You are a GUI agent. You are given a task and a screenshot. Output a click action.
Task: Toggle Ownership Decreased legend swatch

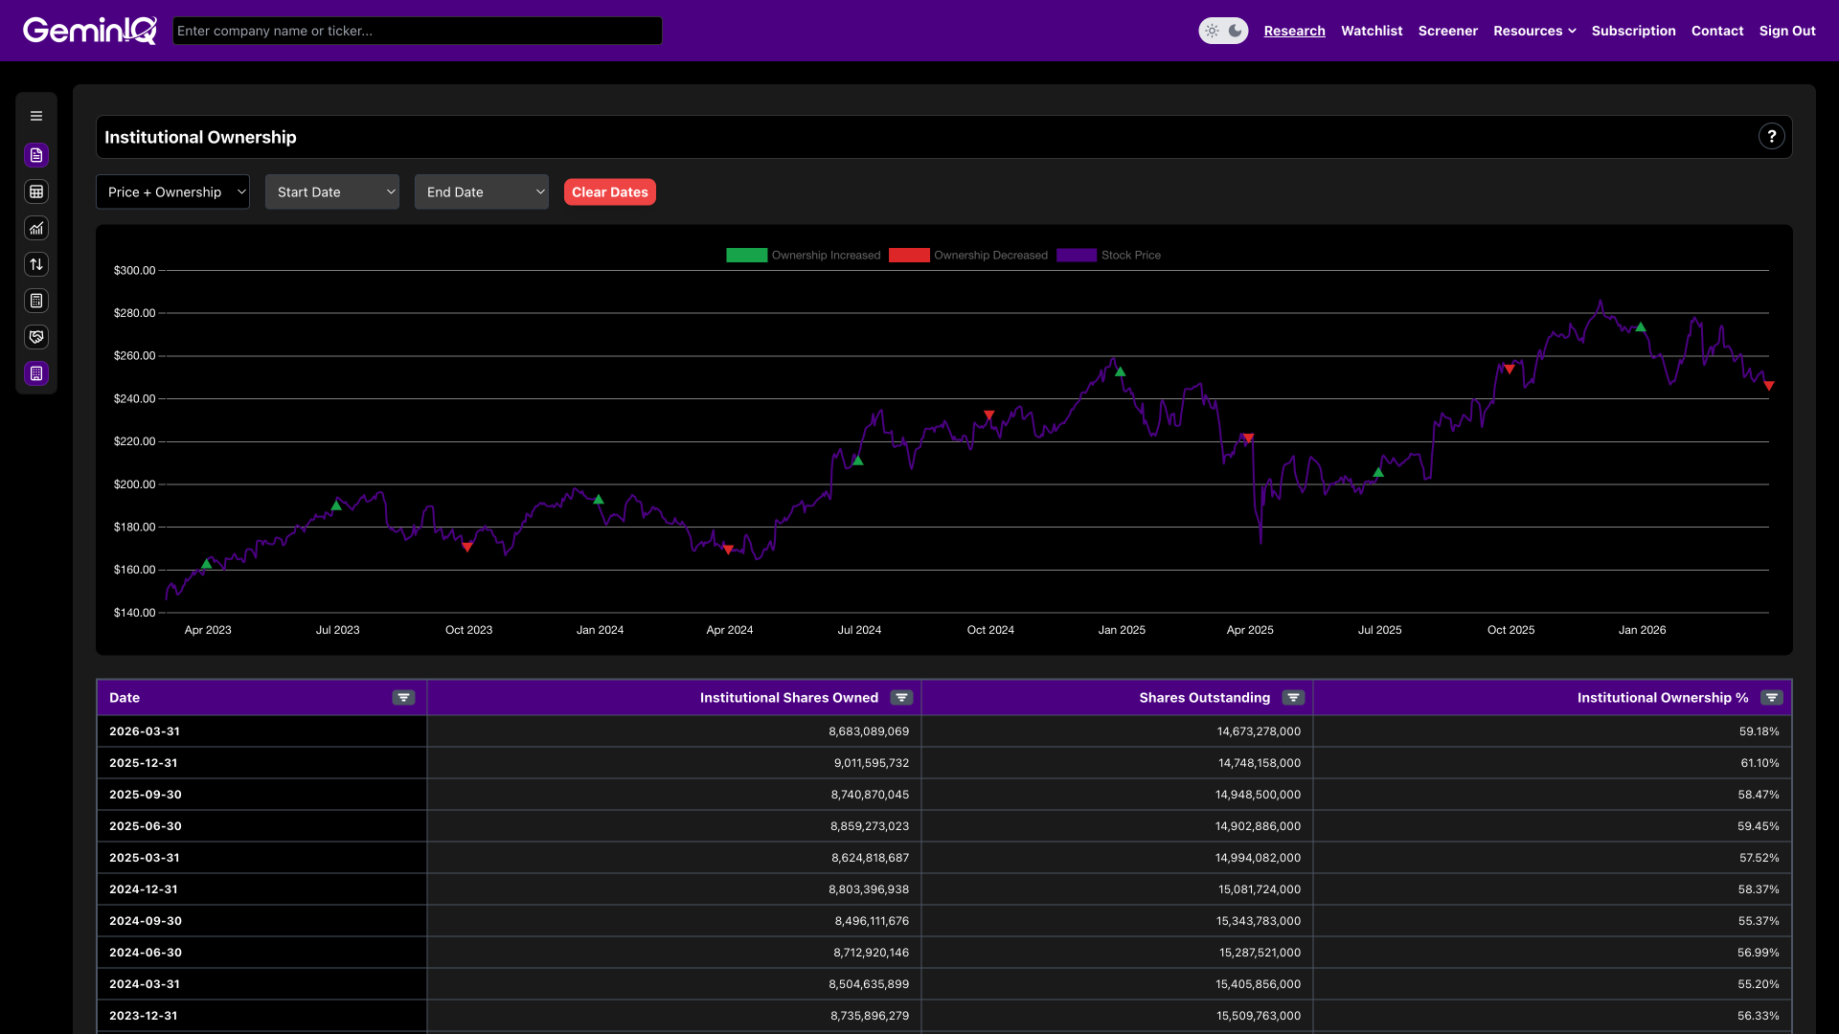pyautogui.click(x=909, y=255)
